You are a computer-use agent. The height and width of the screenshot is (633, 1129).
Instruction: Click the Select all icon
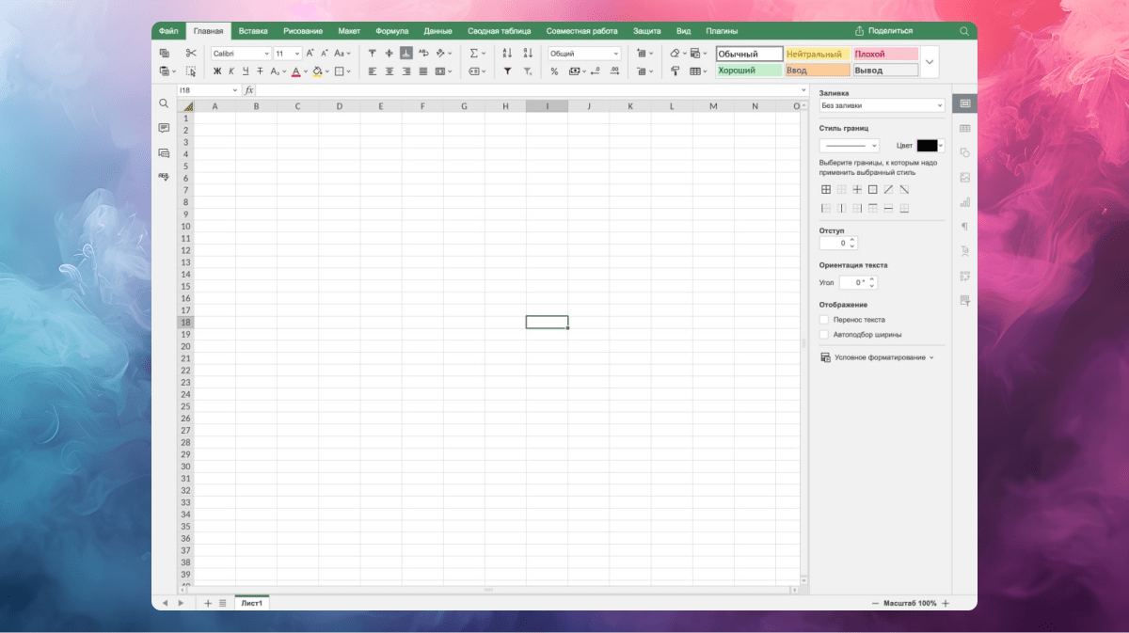click(x=191, y=71)
